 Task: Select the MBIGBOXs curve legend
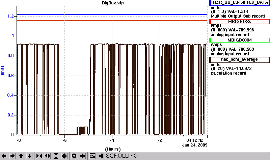[240, 22]
